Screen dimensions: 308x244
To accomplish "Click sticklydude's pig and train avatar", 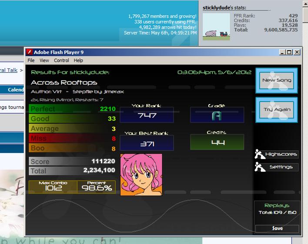I will click(216, 27).
